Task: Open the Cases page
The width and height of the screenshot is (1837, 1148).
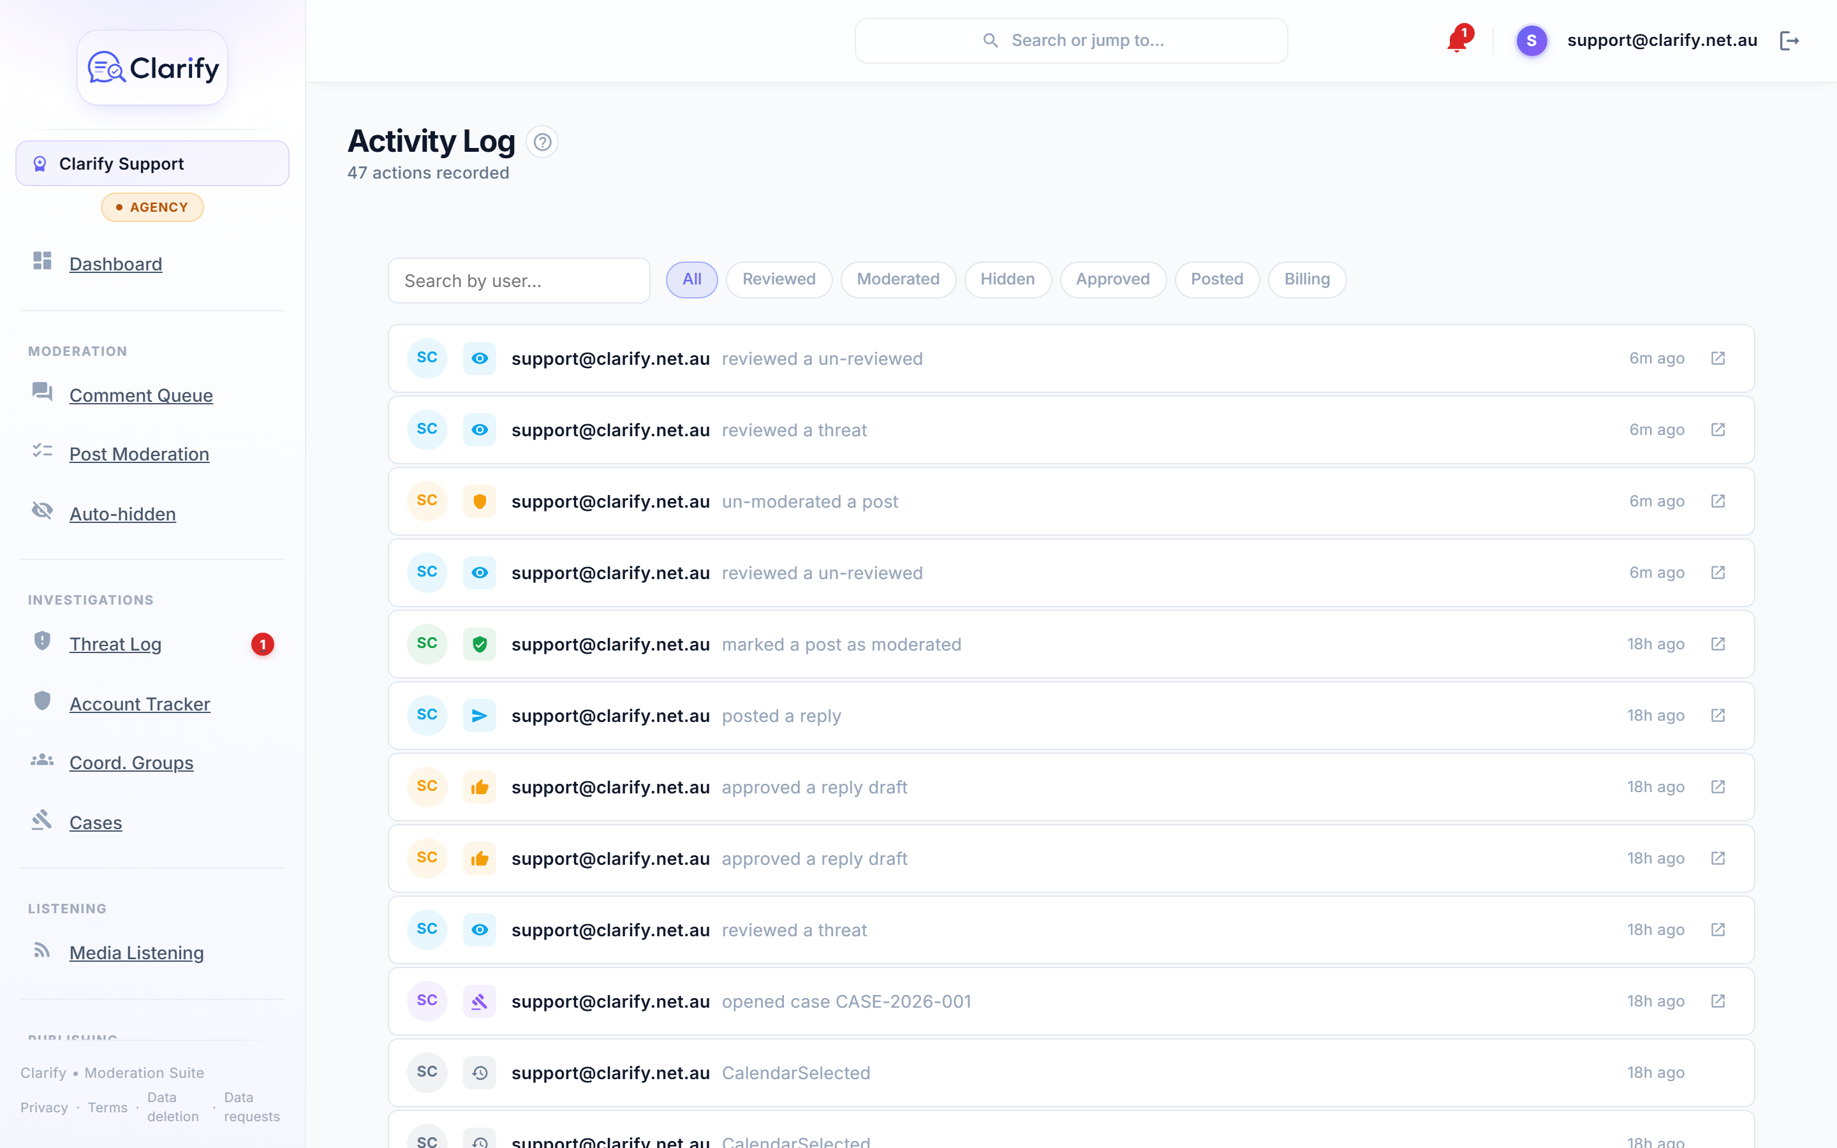Action: coord(96,822)
